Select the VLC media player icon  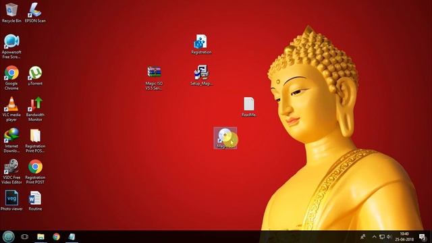point(11,109)
